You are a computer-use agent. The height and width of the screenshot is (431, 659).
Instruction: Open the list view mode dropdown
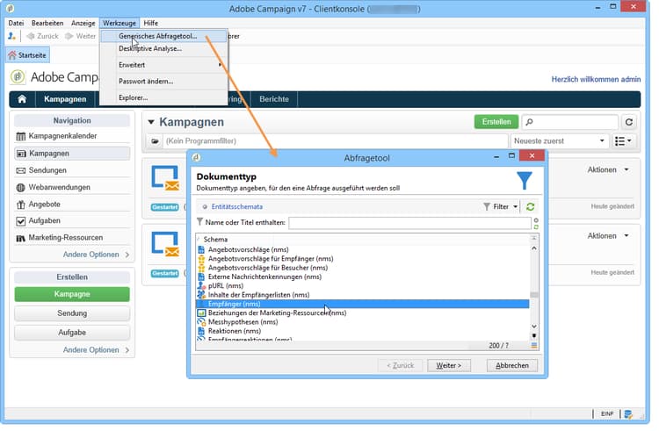pyautogui.click(x=623, y=141)
